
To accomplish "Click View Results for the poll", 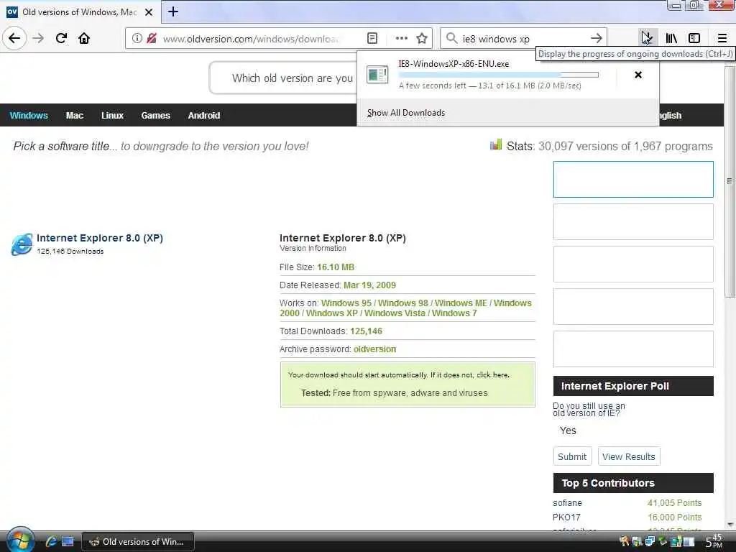I will click(628, 456).
